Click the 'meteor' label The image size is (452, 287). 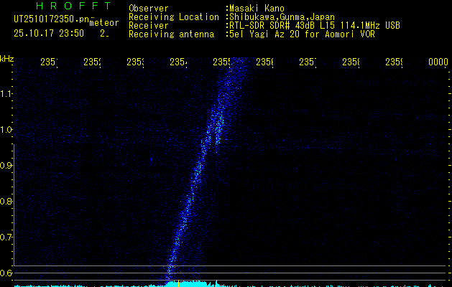coord(104,23)
